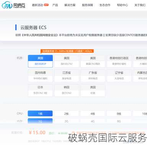Select the 日本 东京CN2 datacenter card
The image size is (147, 145).
(40, 90)
